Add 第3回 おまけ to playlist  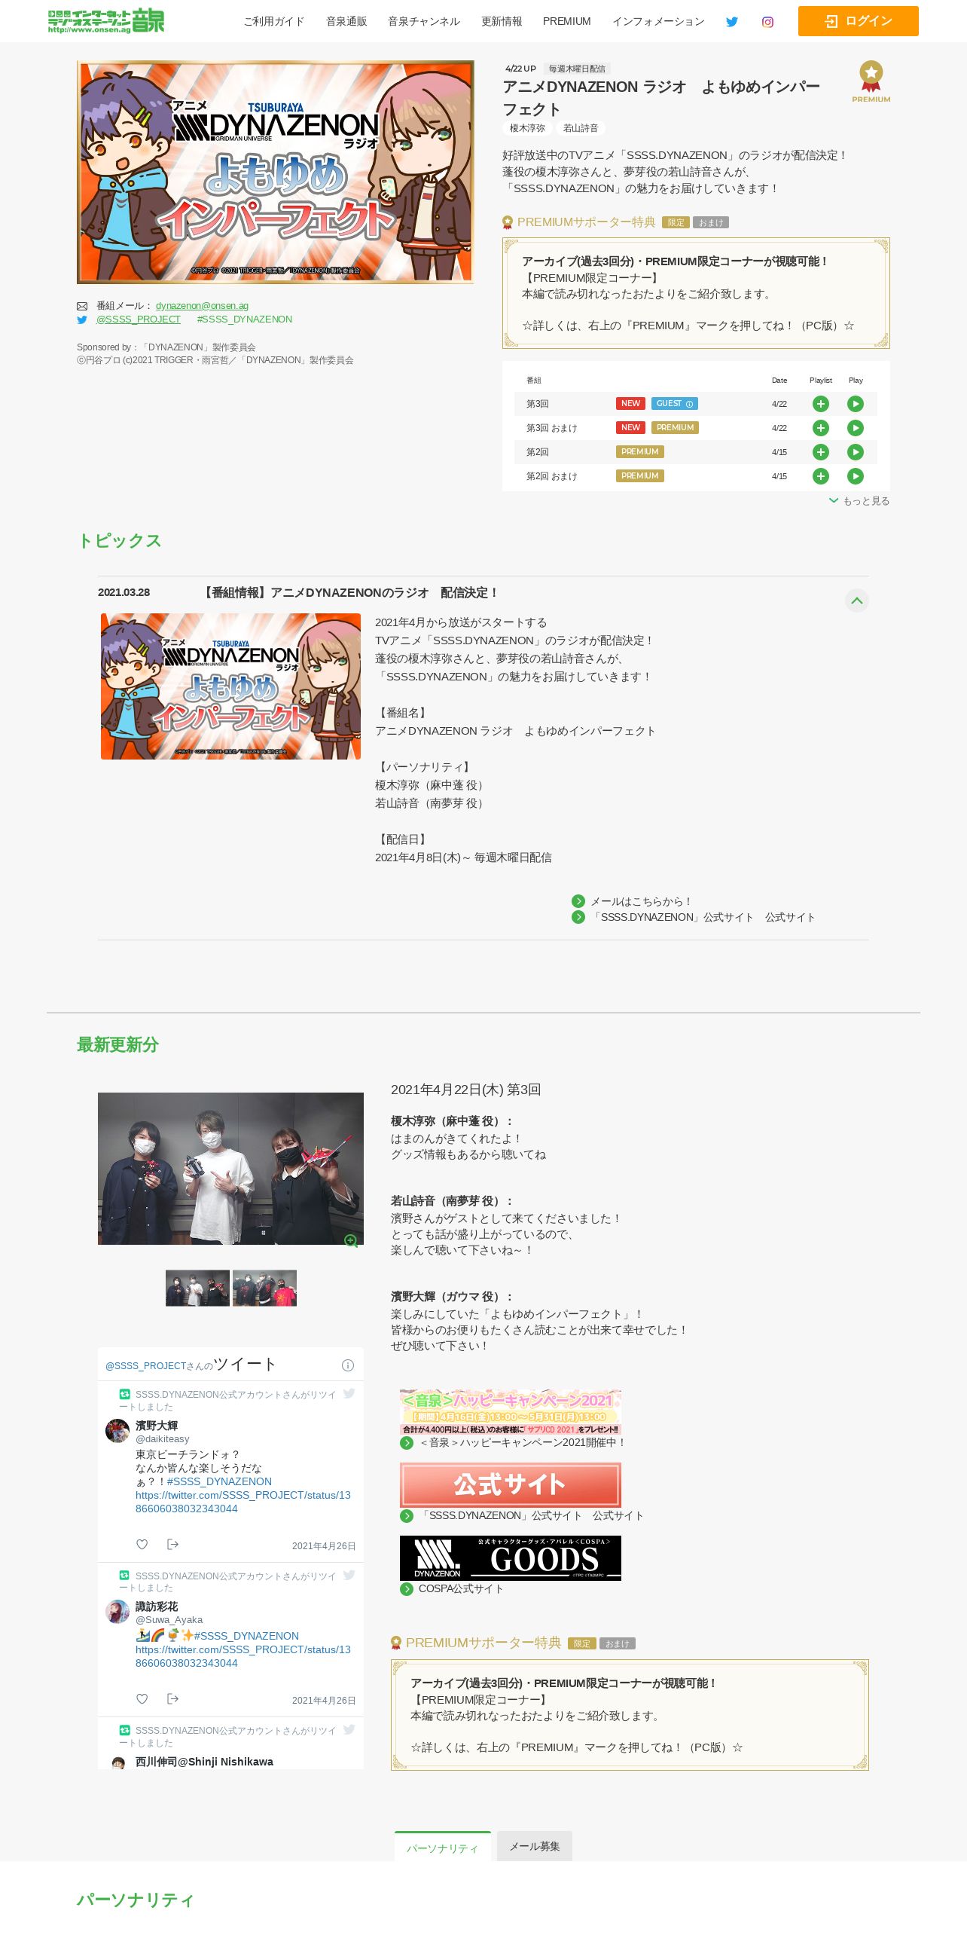tap(821, 428)
